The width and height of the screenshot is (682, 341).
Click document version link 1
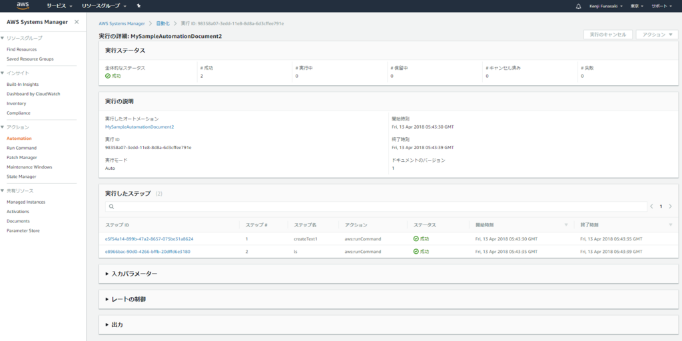(393, 169)
